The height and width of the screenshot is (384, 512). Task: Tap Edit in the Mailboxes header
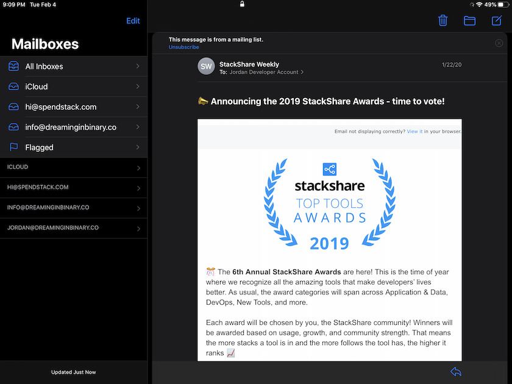click(133, 21)
